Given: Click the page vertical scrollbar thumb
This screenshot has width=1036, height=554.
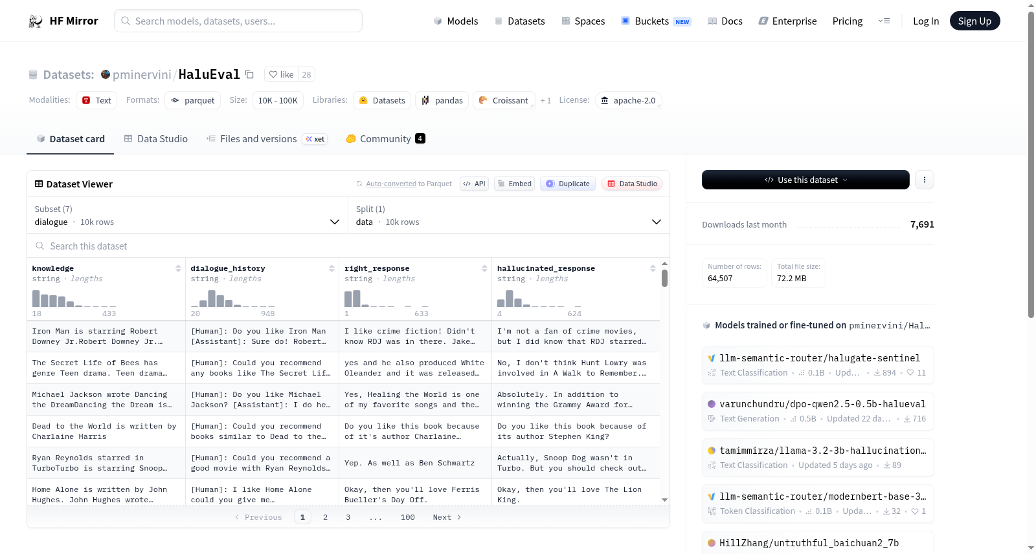Looking at the screenshot, I should pyautogui.click(x=1031, y=165).
